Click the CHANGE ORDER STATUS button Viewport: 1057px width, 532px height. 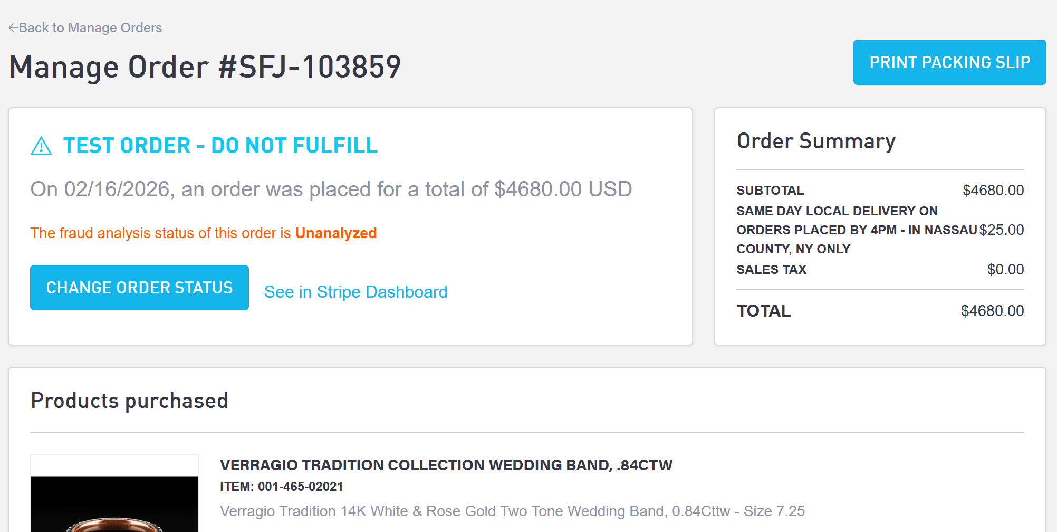coord(139,288)
